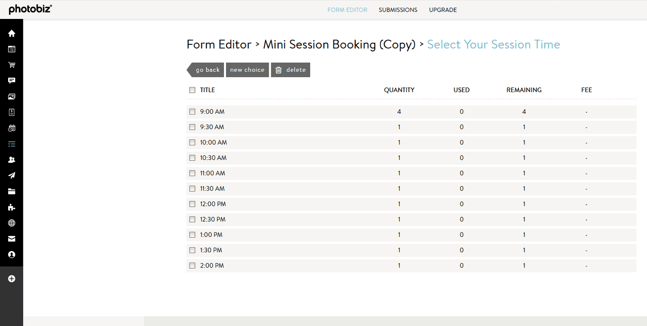This screenshot has width=647, height=326.
Task: Open the Home dashboard icon
Action: [11, 33]
